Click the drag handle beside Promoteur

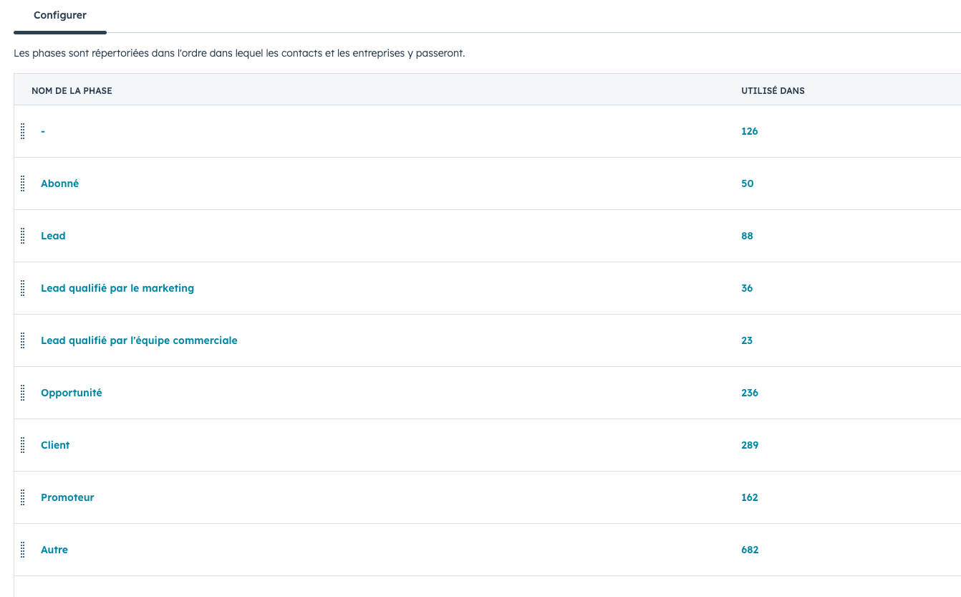tap(23, 497)
